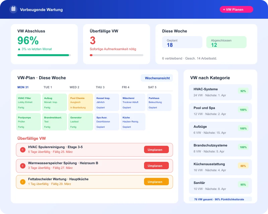Viewport: 268px width, 214px height.
Task: Click the orange warning icon for Fettabscheider Wartung
Action: point(23,182)
